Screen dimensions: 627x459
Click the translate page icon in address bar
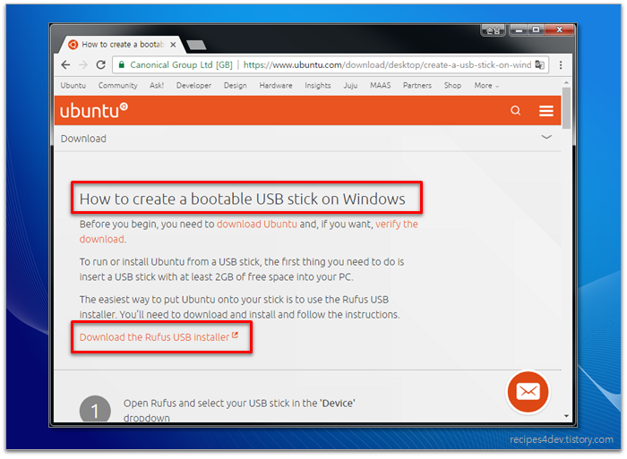tap(539, 64)
